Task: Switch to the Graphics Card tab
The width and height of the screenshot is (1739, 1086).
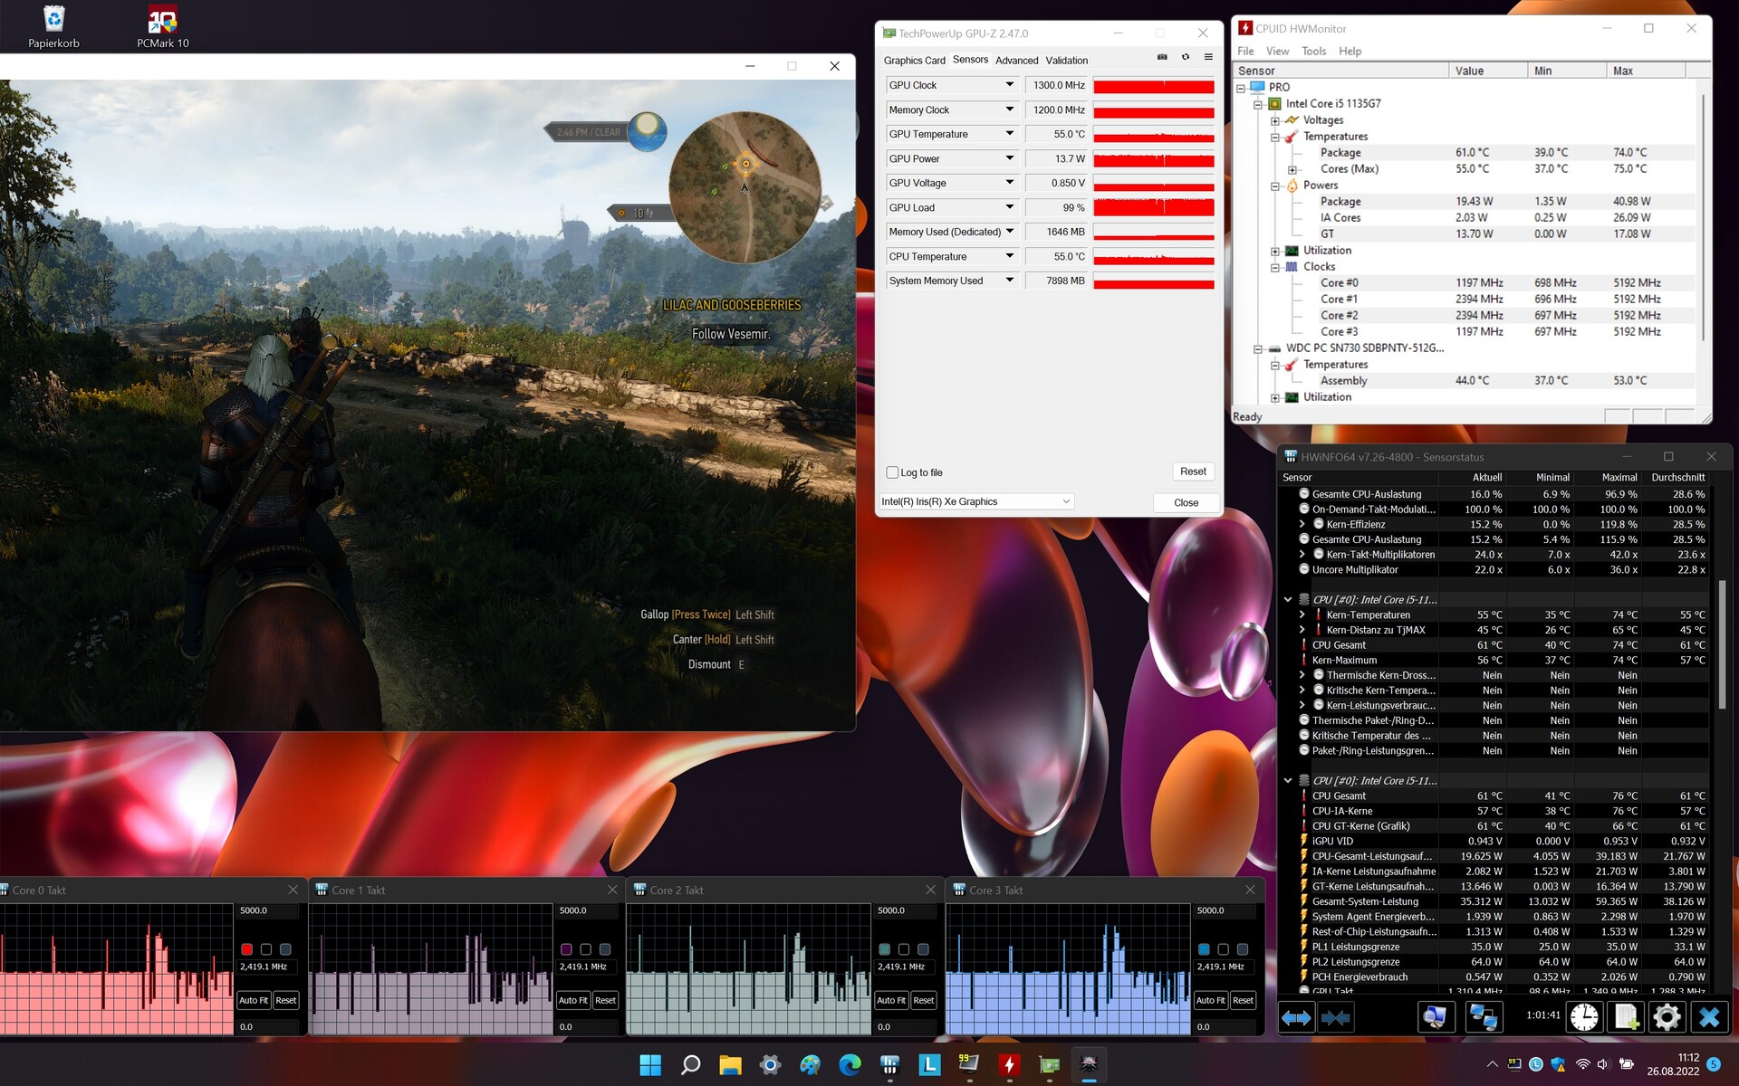Action: point(914,61)
